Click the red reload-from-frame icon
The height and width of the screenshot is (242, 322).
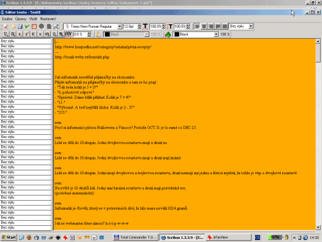pos(34,26)
